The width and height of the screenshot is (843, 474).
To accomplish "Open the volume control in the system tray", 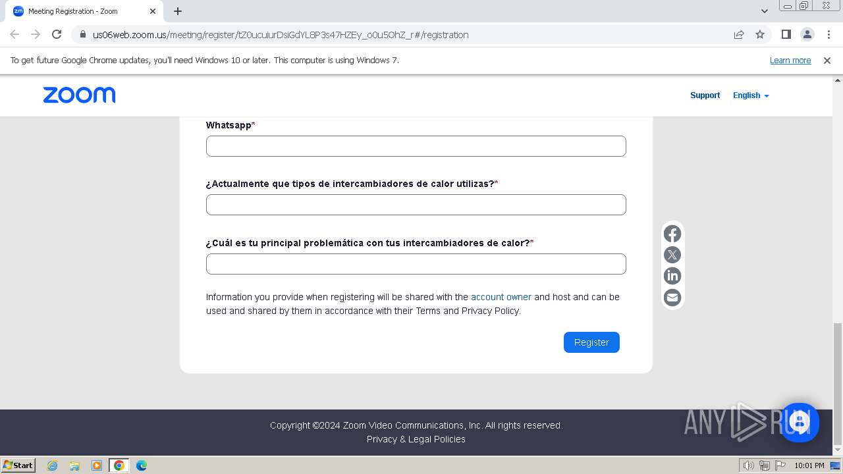I will (x=748, y=465).
